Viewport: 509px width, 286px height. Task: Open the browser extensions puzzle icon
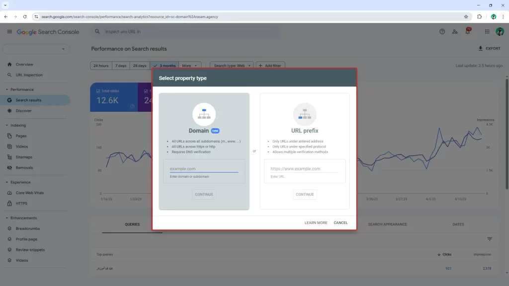point(480,16)
